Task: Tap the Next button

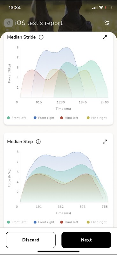Action: (86, 240)
